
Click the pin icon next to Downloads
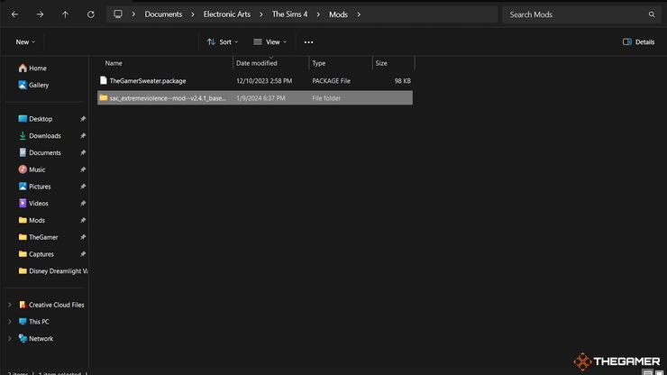[x=83, y=136]
